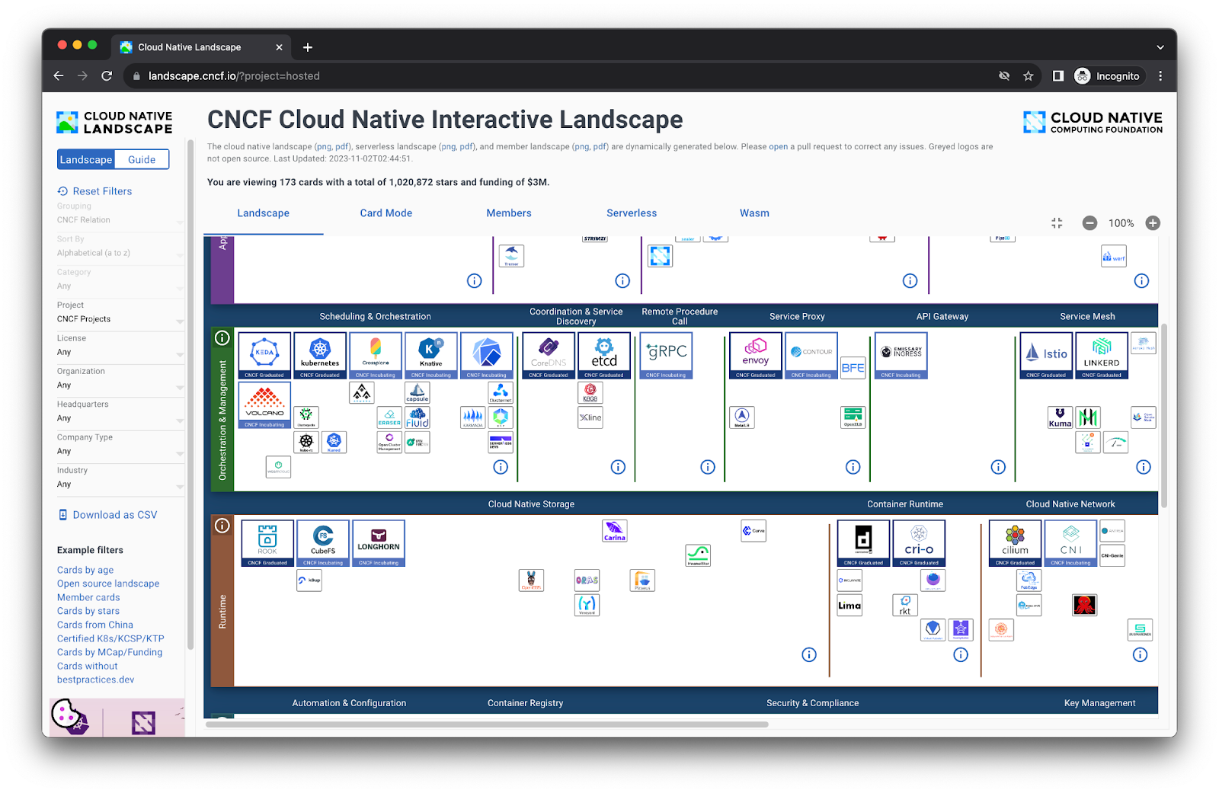The image size is (1219, 793).
Task: Zoom out with the minus button
Action: (1089, 223)
